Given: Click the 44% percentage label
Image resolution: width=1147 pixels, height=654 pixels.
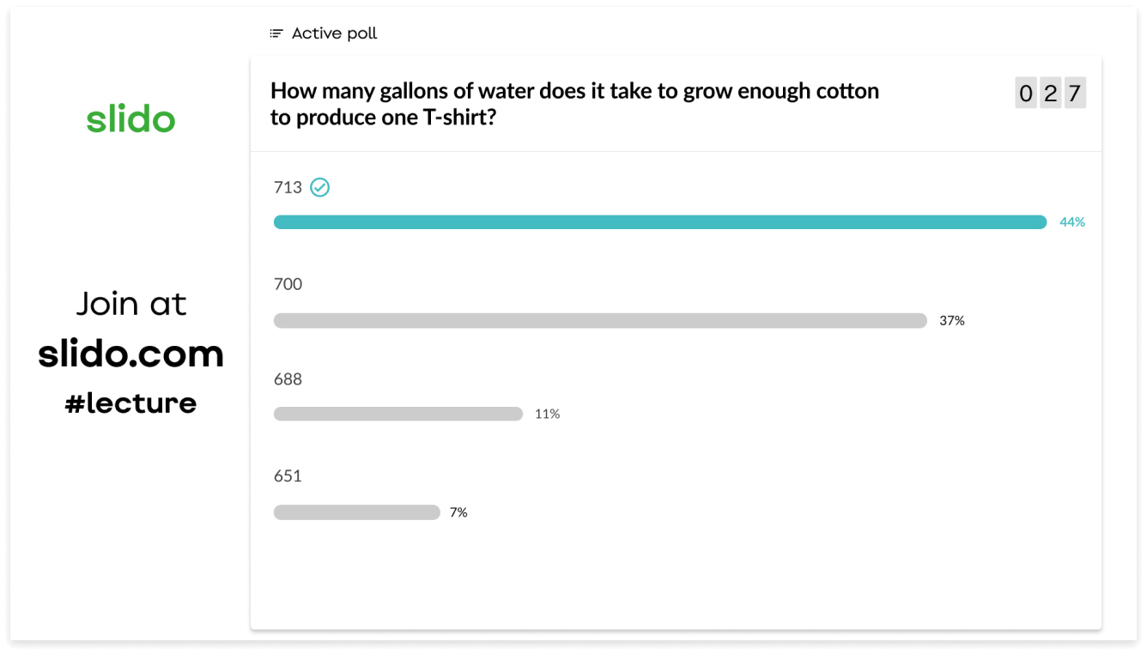Looking at the screenshot, I should (1072, 222).
